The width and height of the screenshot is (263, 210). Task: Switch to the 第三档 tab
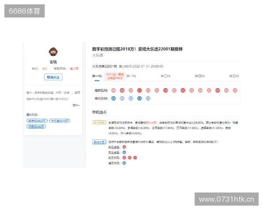coord(166,76)
